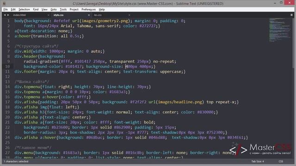Screen dimensions: 296x166
Task: Click the 'div.footer' selector text
Action: [x=26, y=71]
